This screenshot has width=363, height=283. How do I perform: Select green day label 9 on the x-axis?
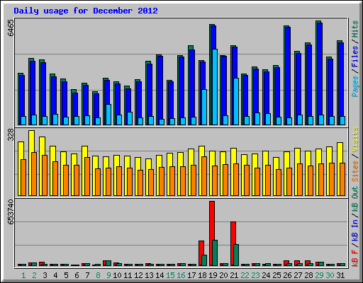coord(108,275)
